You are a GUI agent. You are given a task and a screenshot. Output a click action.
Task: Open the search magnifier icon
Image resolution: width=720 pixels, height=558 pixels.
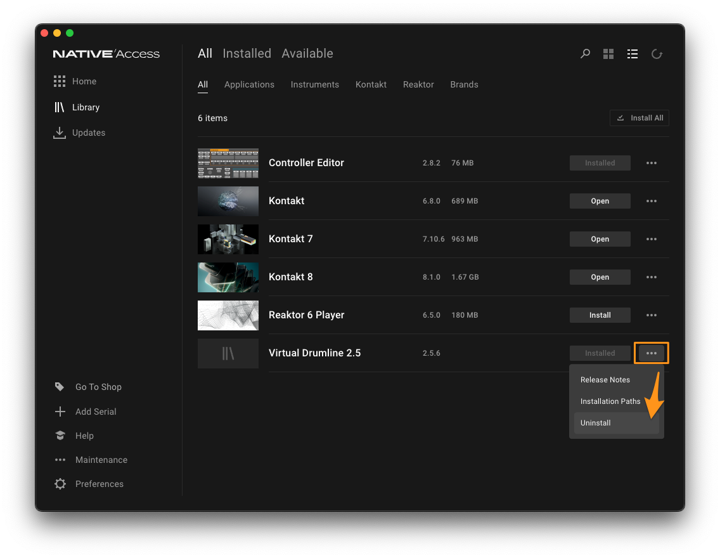click(x=585, y=54)
